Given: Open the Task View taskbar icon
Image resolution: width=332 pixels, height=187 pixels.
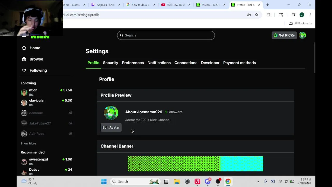Looking at the screenshot, I should pos(166,182).
